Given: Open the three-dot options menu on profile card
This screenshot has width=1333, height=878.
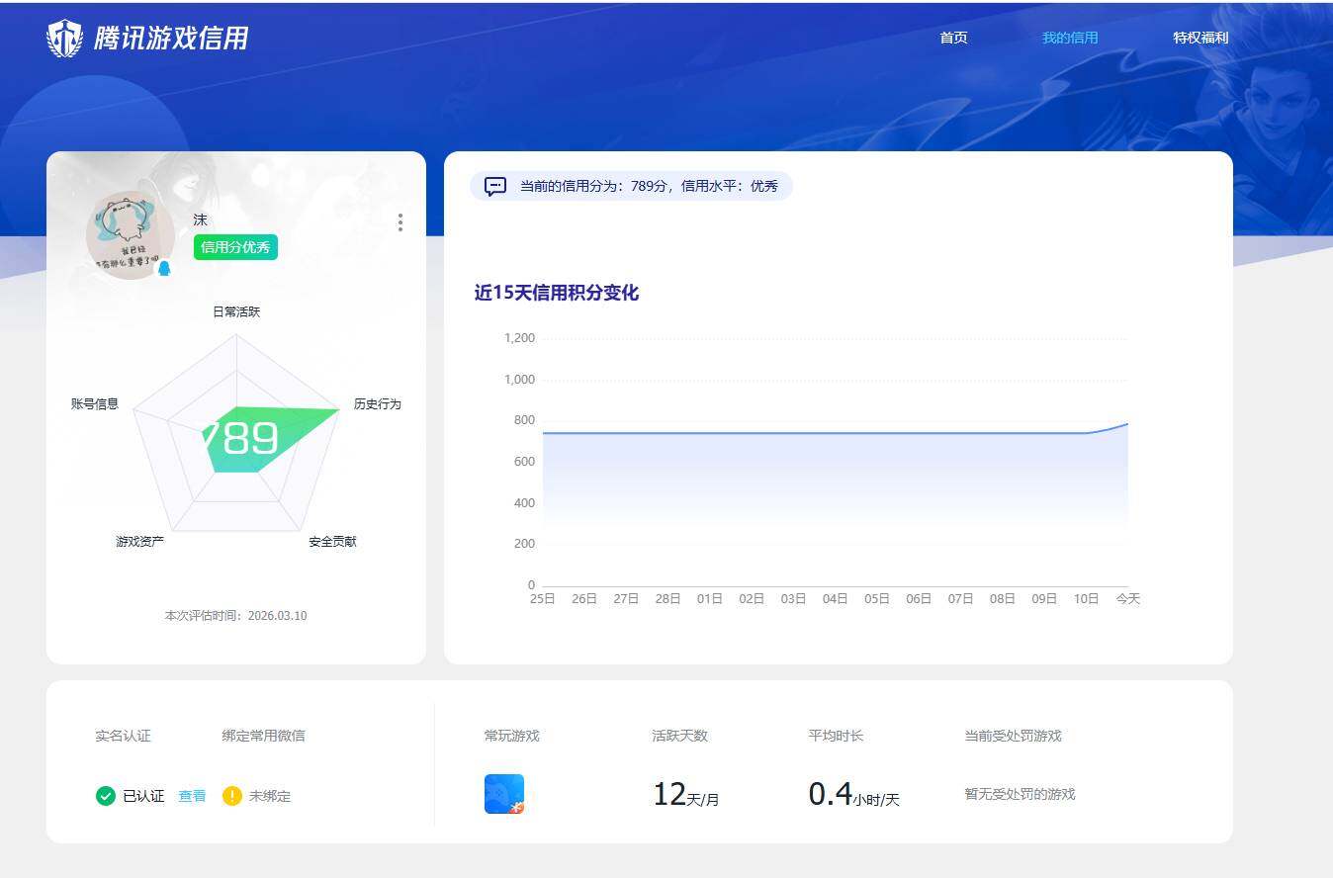Looking at the screenshot, I should (x=400, y=222).
